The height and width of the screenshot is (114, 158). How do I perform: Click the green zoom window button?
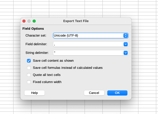[34, 21]
